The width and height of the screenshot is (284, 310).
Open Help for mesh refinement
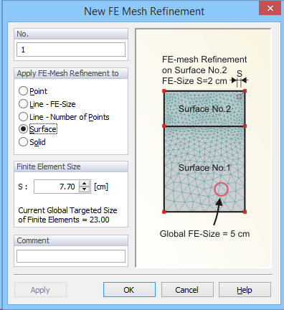tap(245, 290)
